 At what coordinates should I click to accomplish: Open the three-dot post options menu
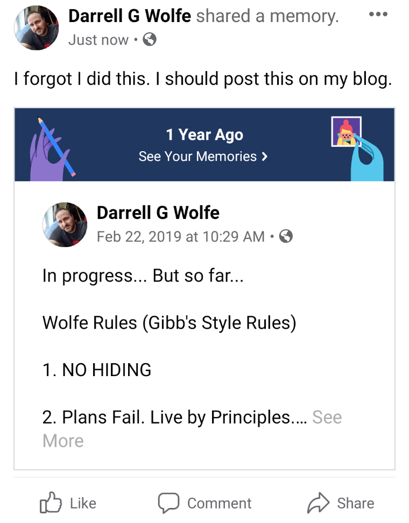point(378,15)
